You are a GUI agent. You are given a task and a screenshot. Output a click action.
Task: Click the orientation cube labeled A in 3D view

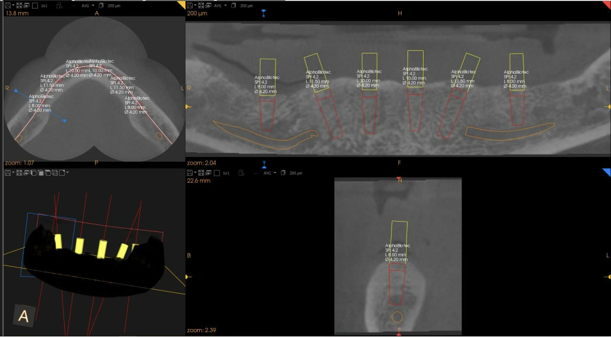pos(24,316)
